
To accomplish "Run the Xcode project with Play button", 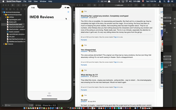I will [13, 5].
